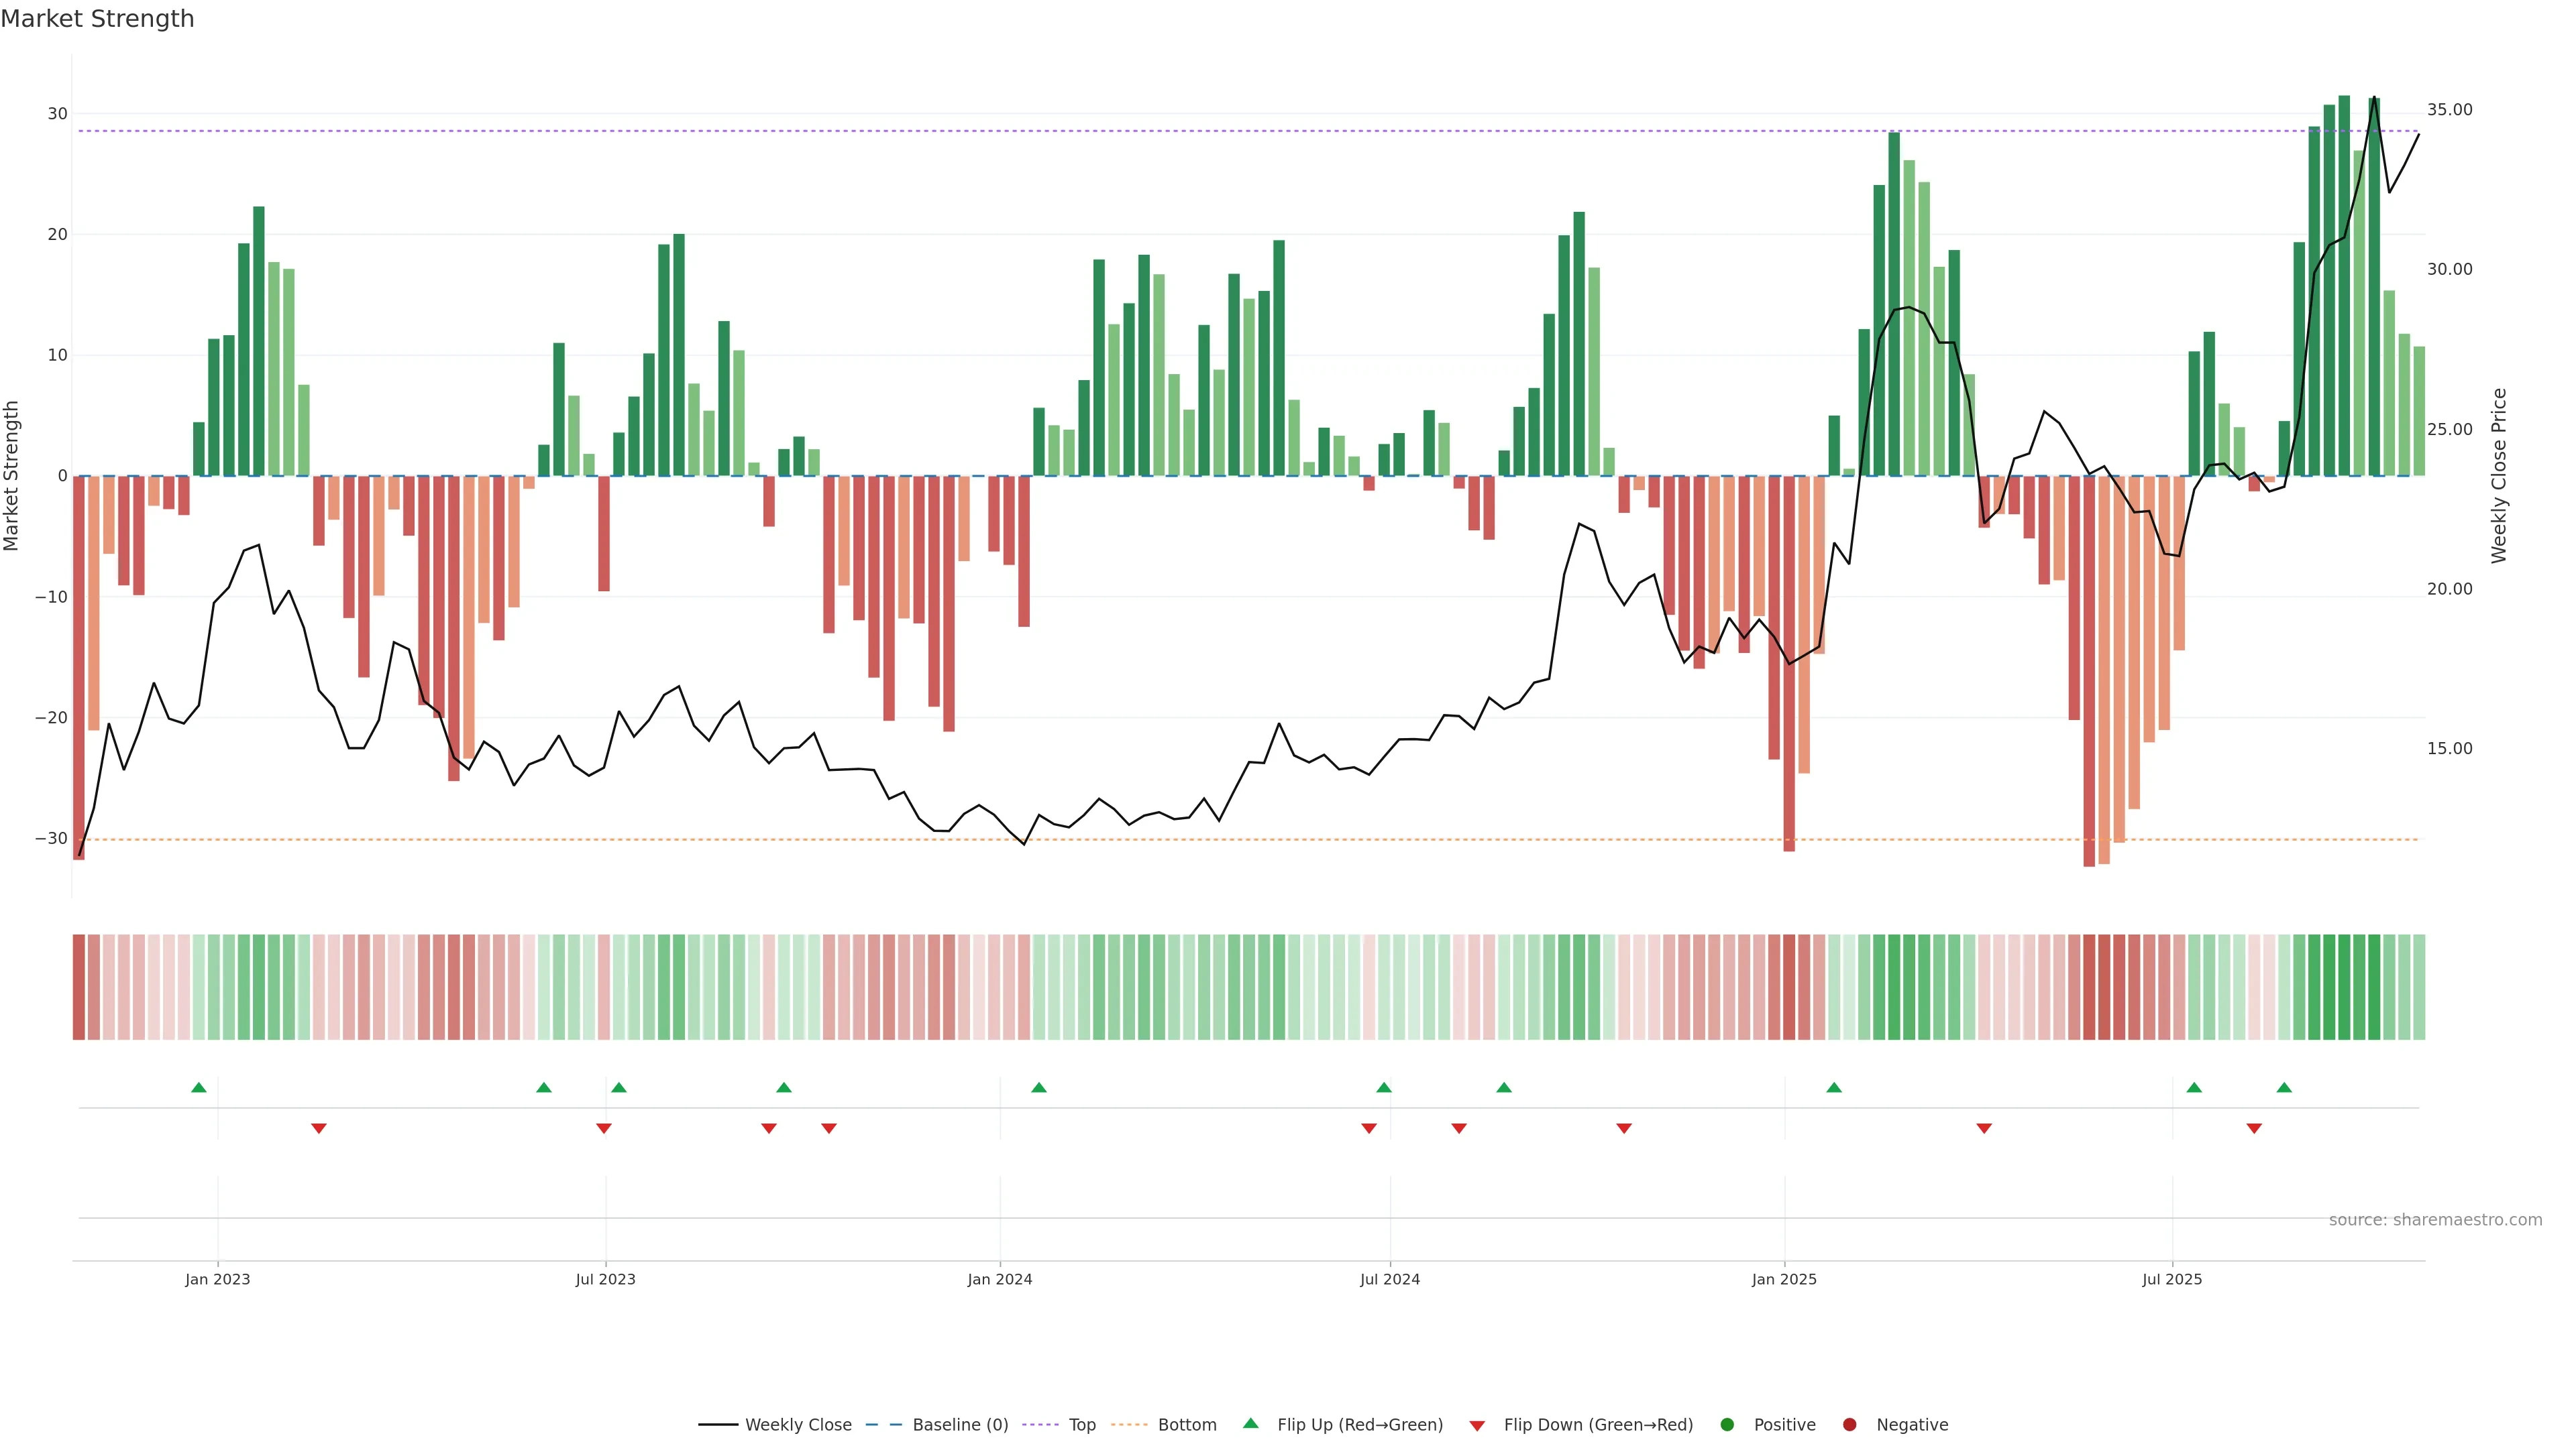Click the Flip Down red triangle legend icon
This screenshot has width=2576, height=1448.
(1477, 1426)
